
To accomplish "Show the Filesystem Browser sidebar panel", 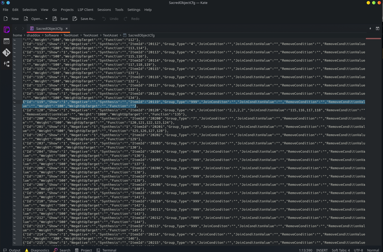I will point(6,41).
